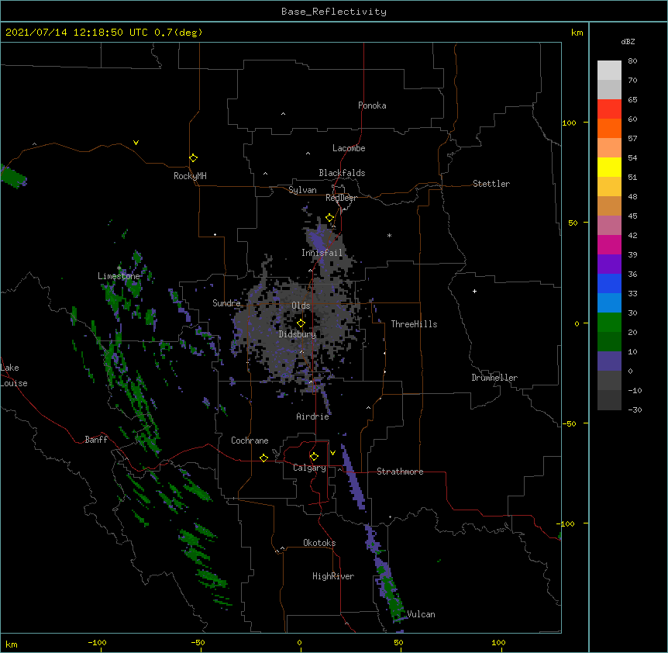The width and height of the screenshot is (668, 653).
Task: Click the yellow V marker northwest of RockyMH
Action: [x=136, y=143]
